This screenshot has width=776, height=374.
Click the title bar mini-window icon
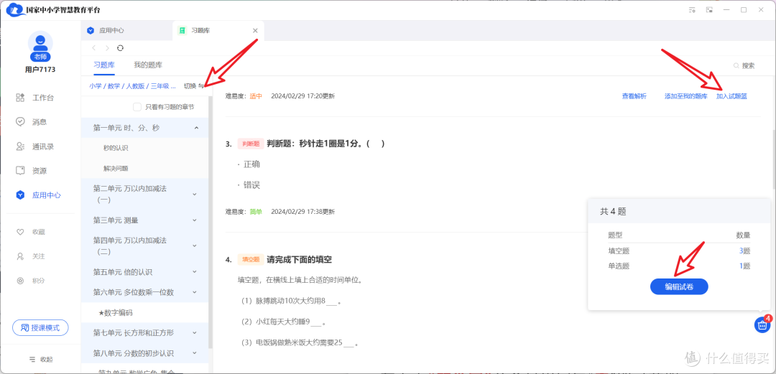[x=709, y=10]
